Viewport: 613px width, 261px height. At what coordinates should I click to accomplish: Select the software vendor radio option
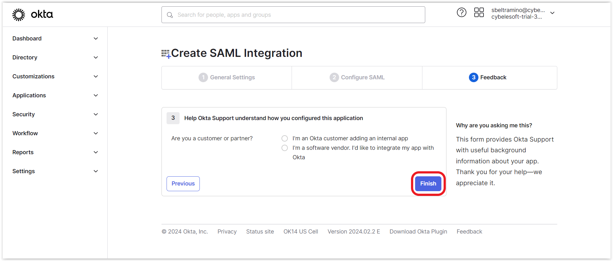click(285, 148)
